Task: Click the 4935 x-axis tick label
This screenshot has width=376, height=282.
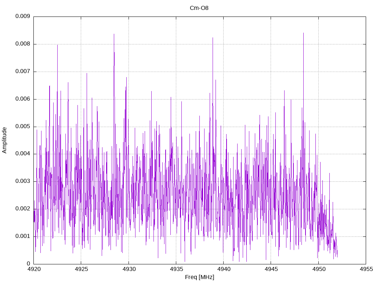Action: pyautogui.click(x=176, y=269)
